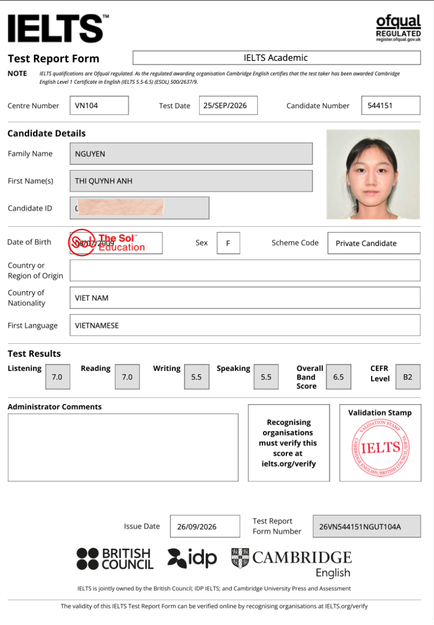
Task: Click the First Language field VIETNAMESE
Action: [x=245, y=325]
